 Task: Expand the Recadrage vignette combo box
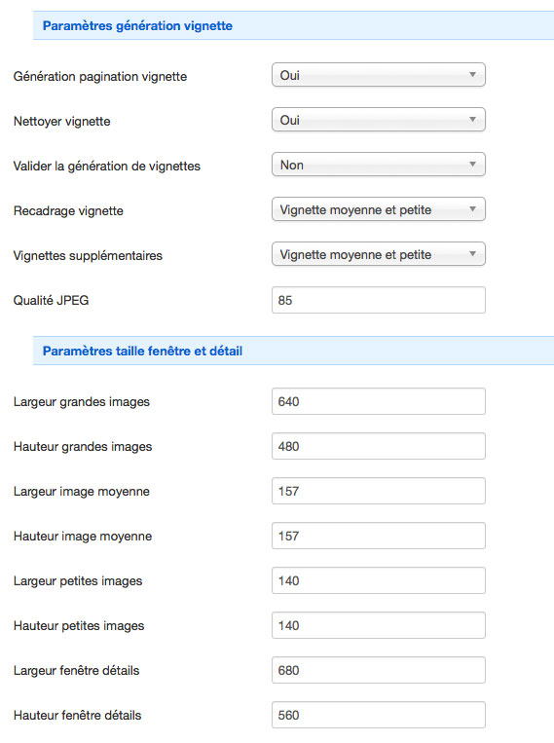(x=378, y=209)
